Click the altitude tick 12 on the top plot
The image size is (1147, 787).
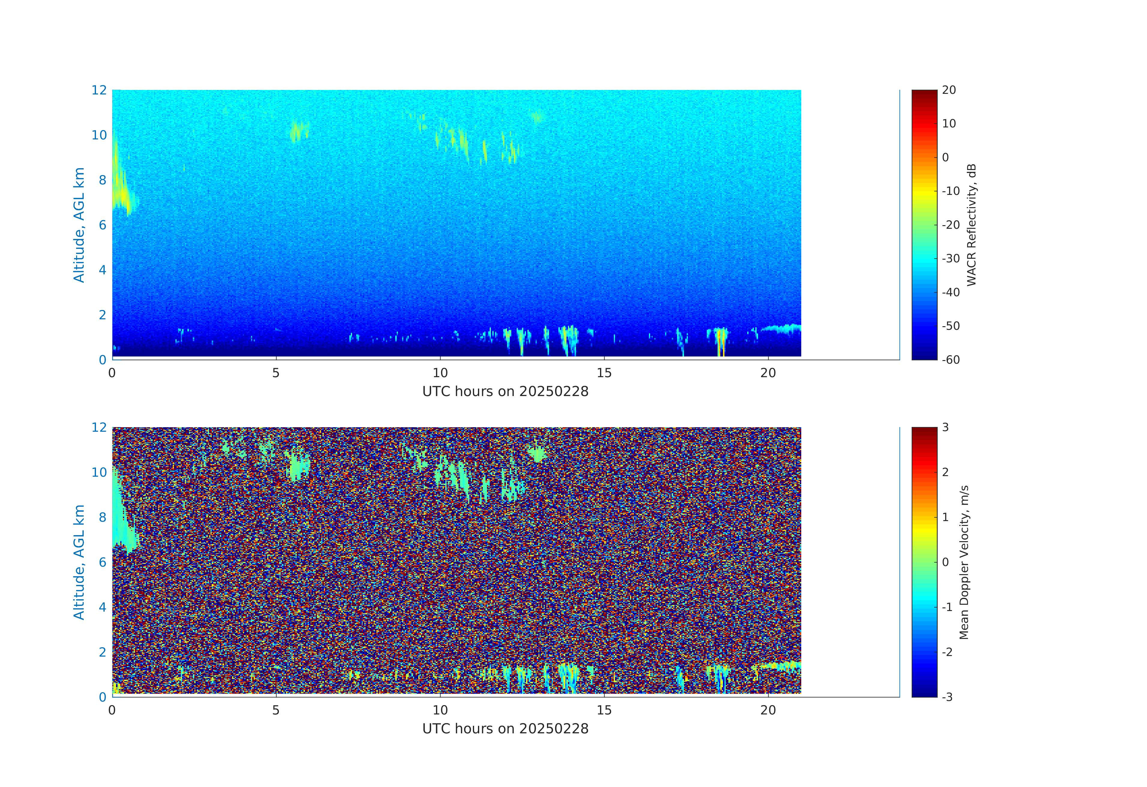coord(99,90)
